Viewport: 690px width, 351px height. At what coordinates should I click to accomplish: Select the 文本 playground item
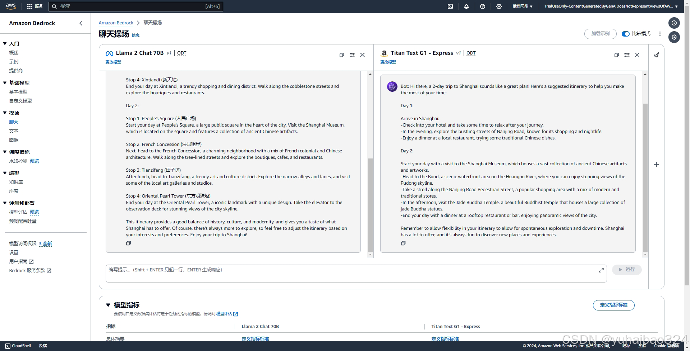pos(14,131)
